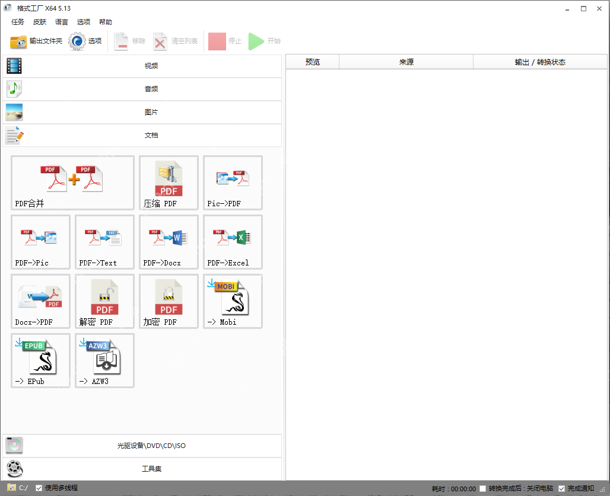Click the 开始 (Start) conversion button

(x=263, y=41)
